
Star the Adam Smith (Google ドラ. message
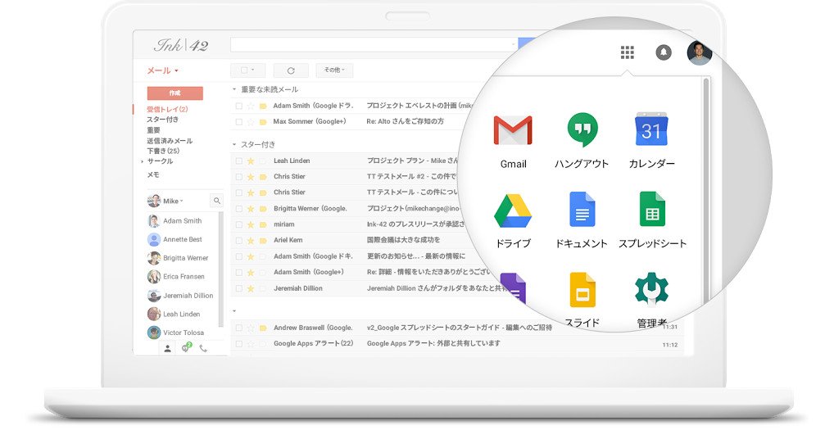coord(251,106)
